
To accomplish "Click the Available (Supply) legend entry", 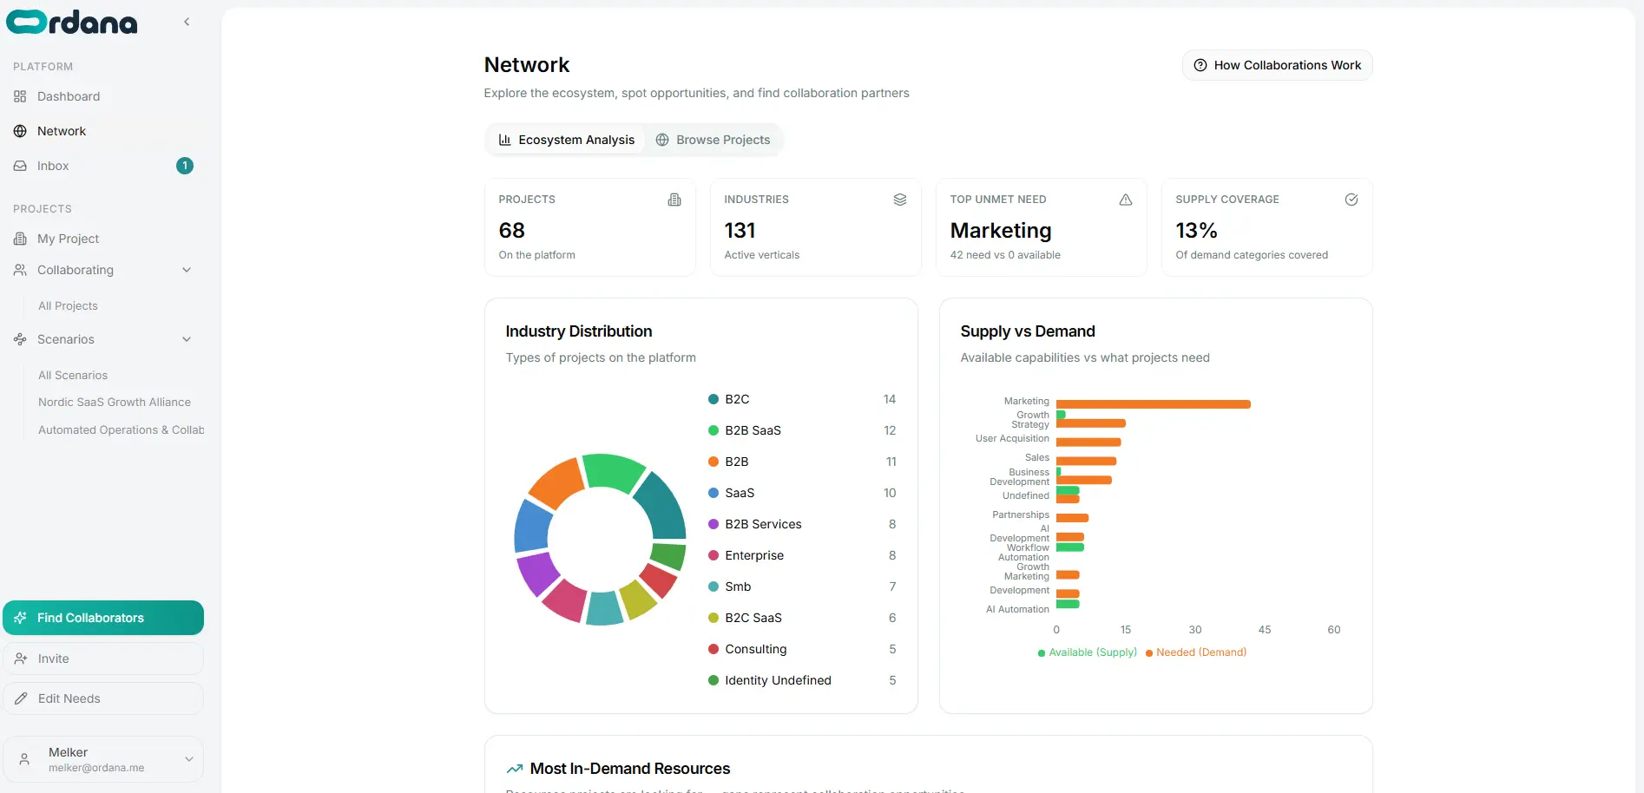I will (x=1088, y=652).
